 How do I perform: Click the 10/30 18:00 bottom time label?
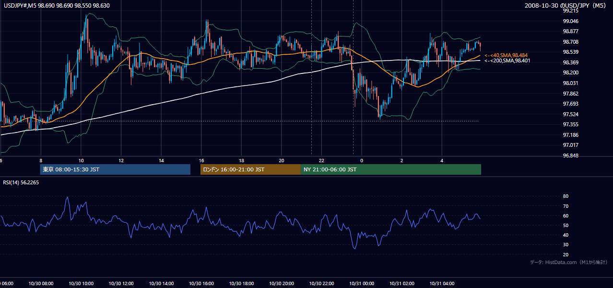(241, 284)
